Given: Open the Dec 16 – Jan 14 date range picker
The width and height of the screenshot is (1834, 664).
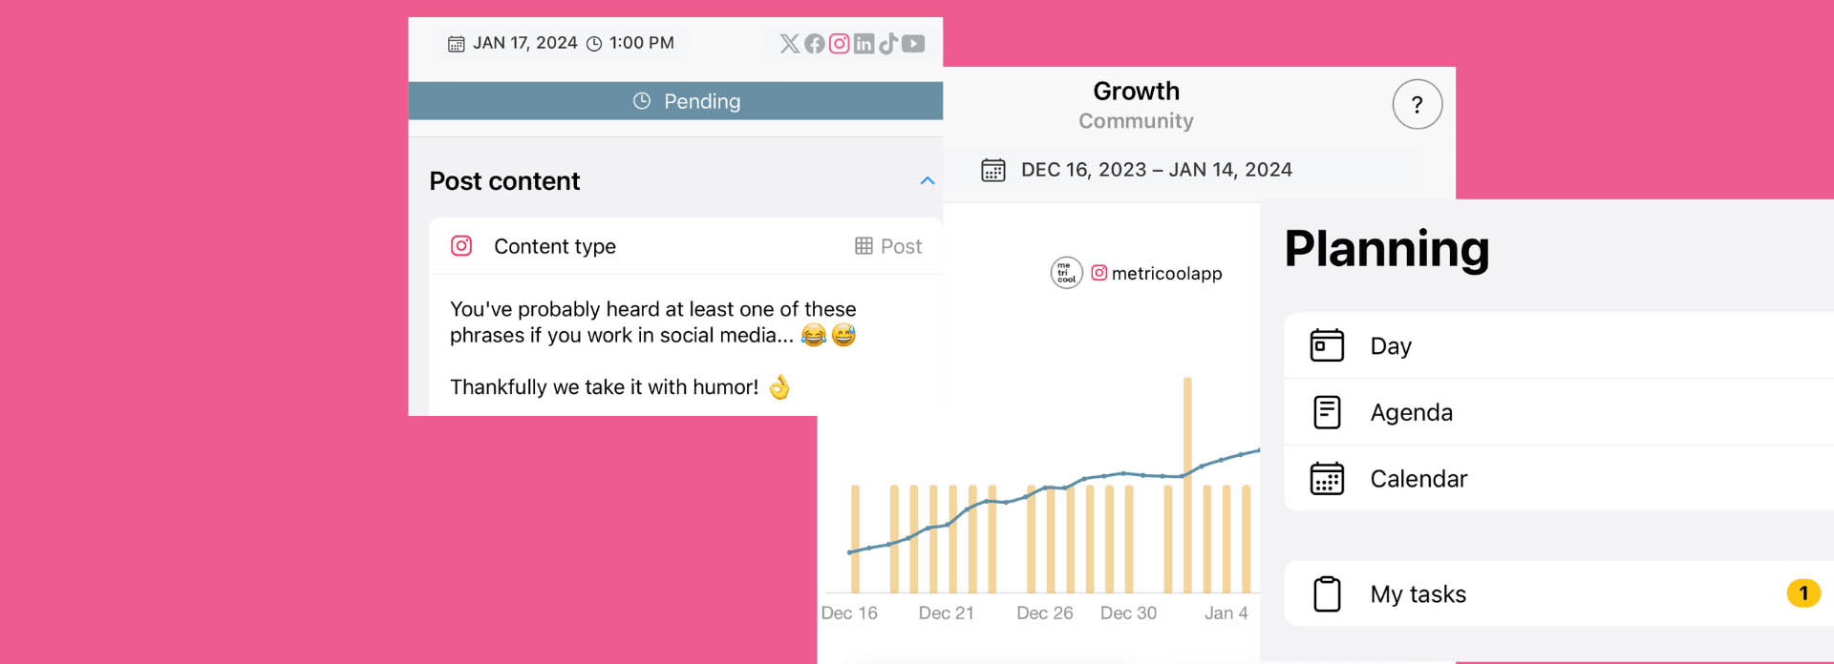Looking at the screenshot, I should pos(1156,170).
